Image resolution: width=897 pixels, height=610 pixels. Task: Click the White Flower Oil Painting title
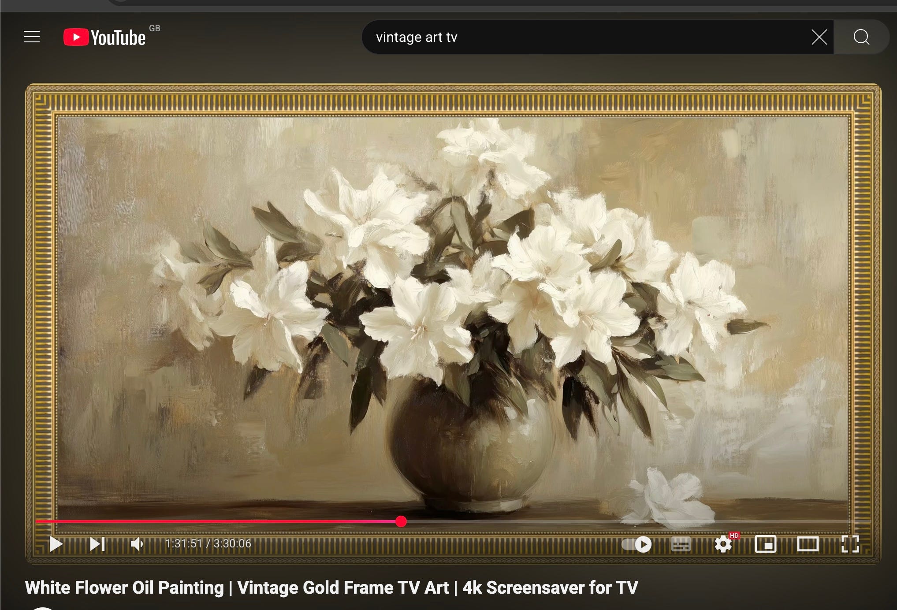331,588
